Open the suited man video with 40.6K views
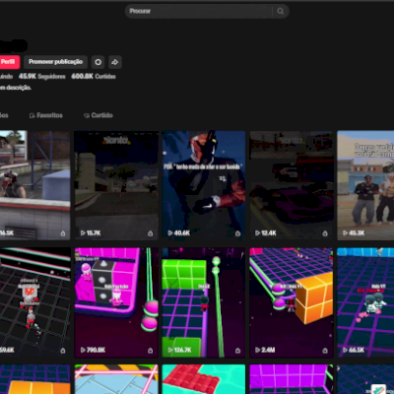This screenshot has height=394, width=394. point(204,185)
